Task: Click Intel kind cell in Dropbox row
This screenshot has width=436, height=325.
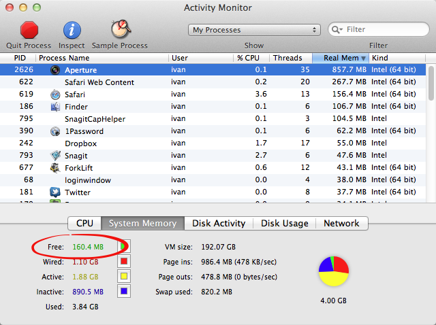Action: (379, 143)
